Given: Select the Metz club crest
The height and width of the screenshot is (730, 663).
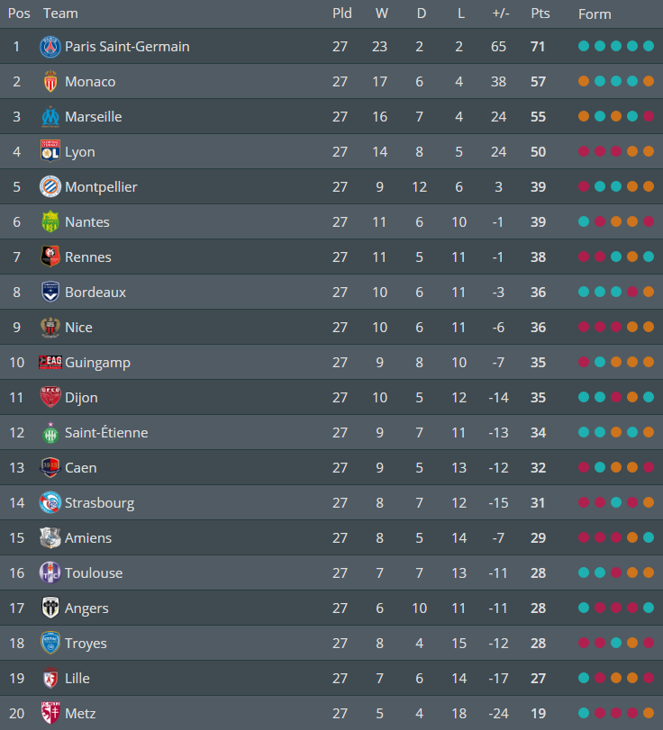Looking at the screenshot, I should (50, 714).
